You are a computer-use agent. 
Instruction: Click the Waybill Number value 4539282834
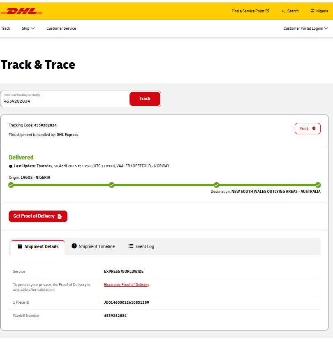[x=115, y=316]
